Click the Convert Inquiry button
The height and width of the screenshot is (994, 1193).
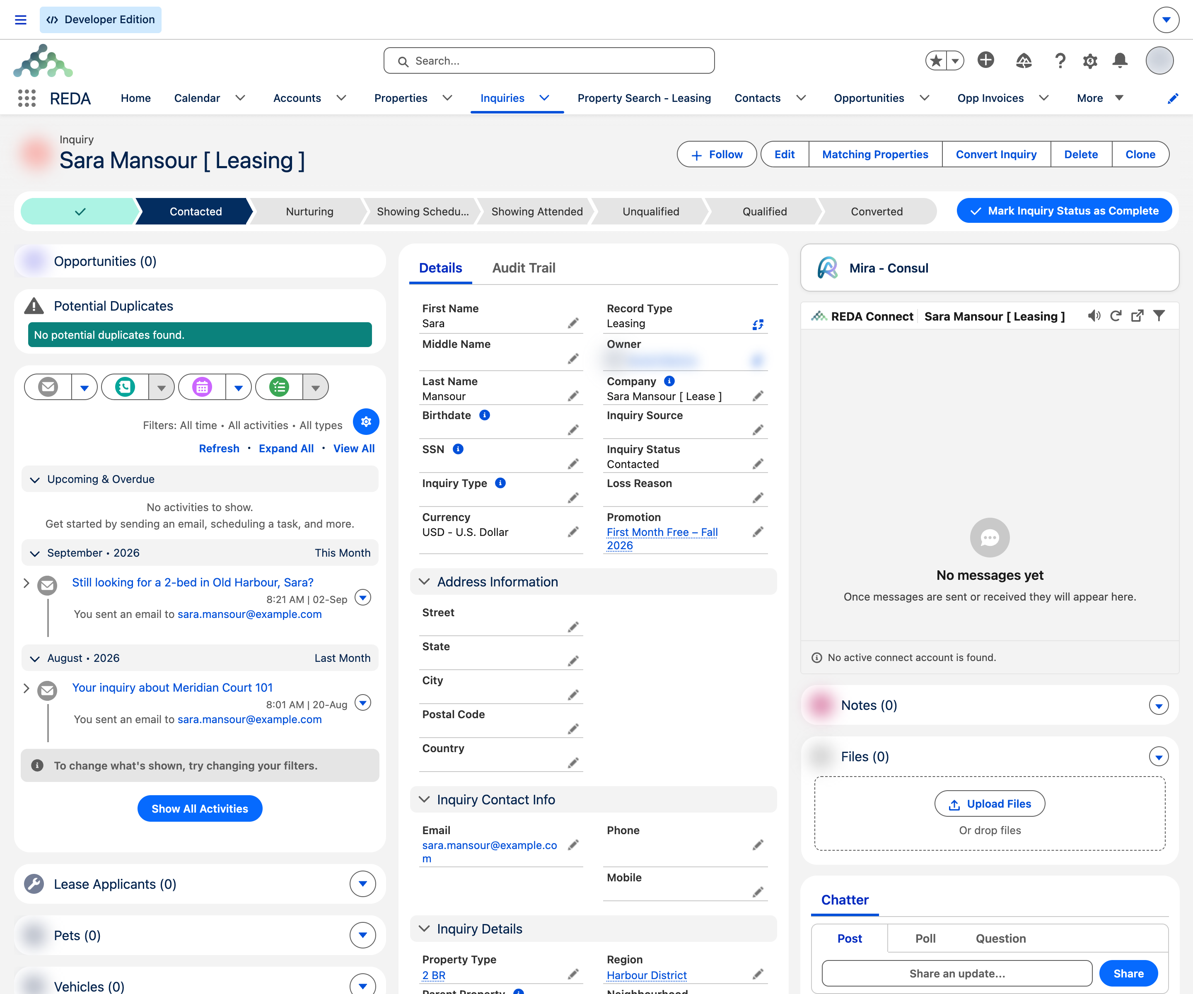pyautogui.click(x=996, y=154)
